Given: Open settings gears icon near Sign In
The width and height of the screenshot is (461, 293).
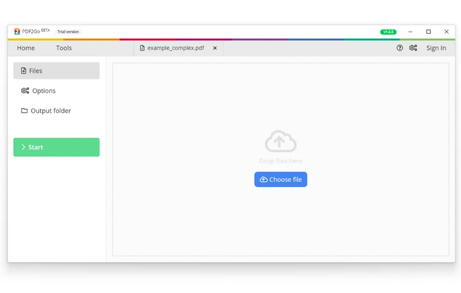Looking at the screenshot, I should pos(413,47).
